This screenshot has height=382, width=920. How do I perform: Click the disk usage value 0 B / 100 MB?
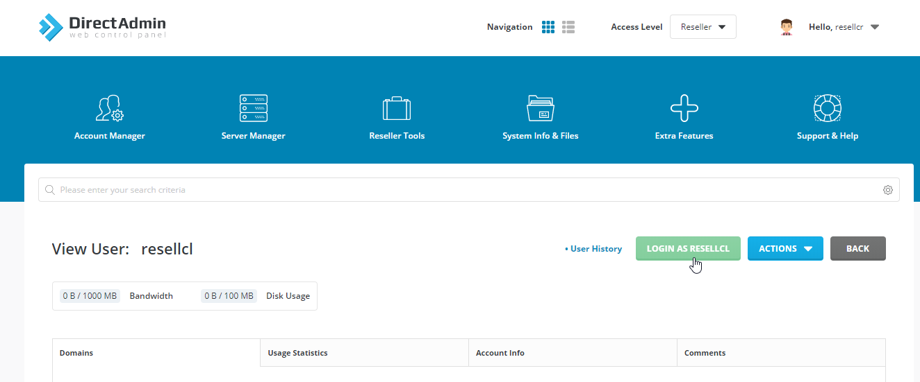pyautogui.click(x=229, y=296)
